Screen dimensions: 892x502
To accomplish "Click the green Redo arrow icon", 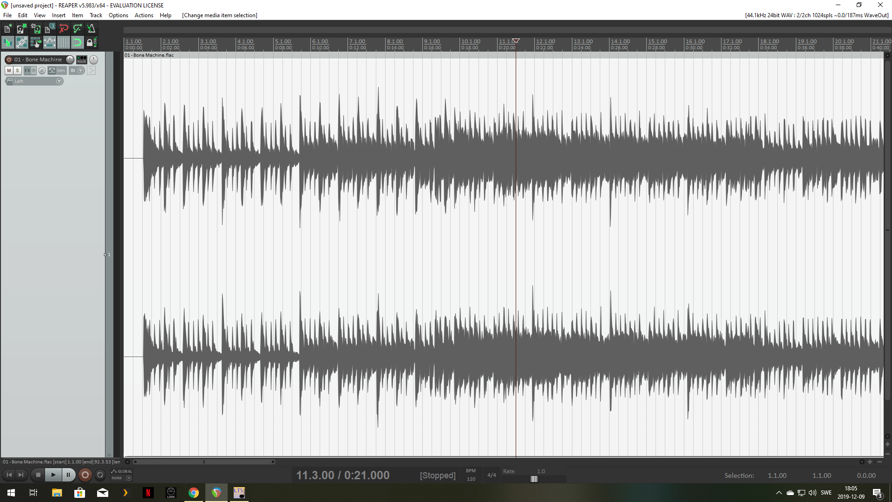I will [x=78, y=29].
